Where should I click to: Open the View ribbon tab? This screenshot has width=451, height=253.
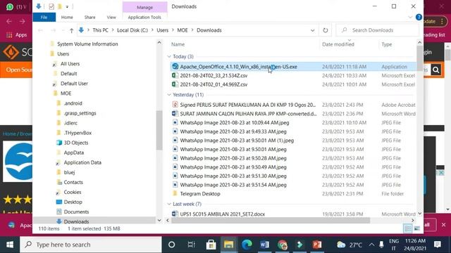[x=111, y=17]
